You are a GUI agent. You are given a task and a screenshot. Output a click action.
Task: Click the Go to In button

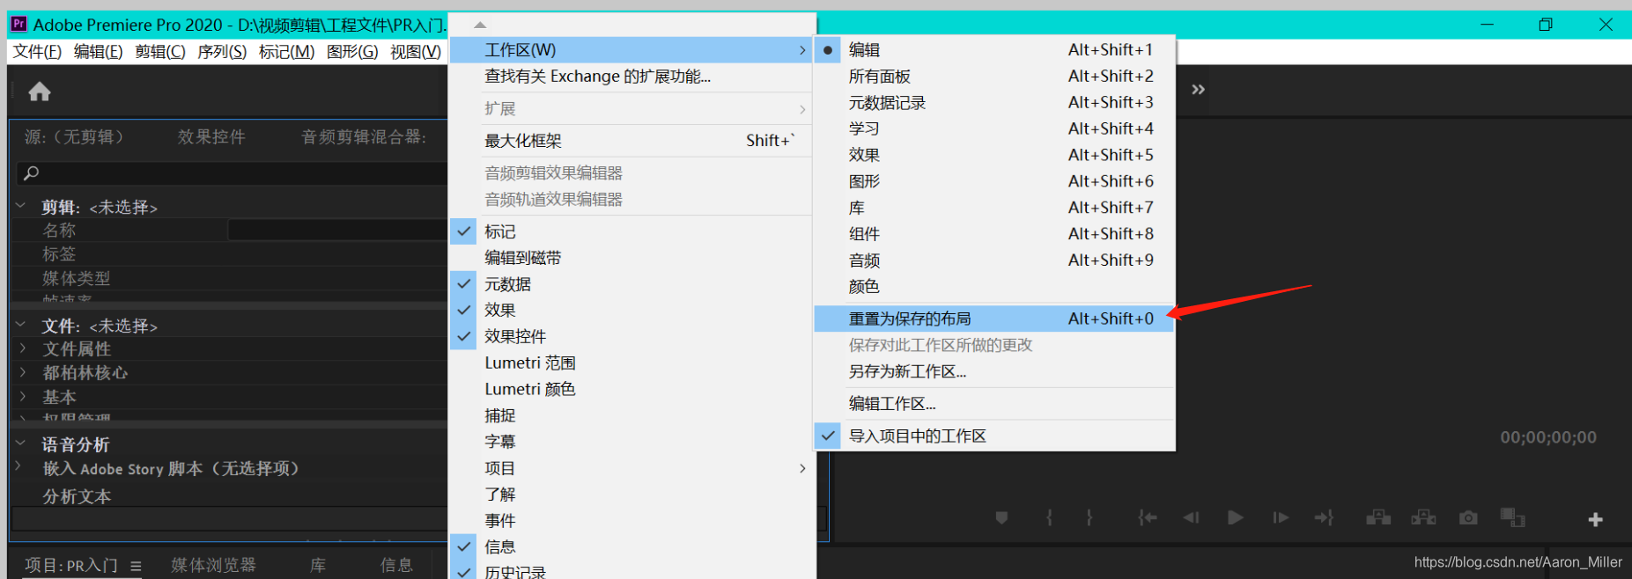1147,518
